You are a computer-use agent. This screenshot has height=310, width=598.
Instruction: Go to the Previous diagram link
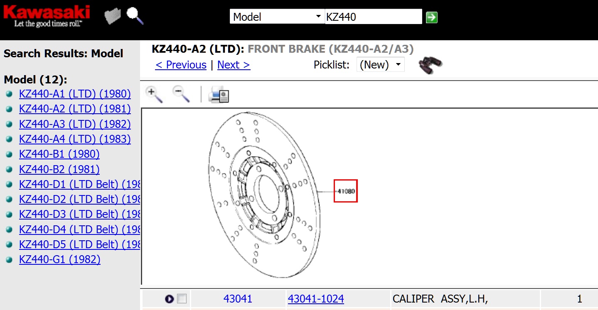tap(181, 65)
